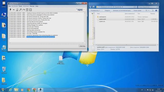Select the Recycle Bin desktop icon
The image size is (164, 92).
(4, 70)
